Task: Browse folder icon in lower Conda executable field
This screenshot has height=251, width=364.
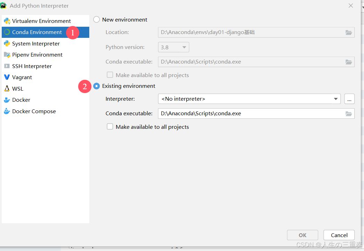Action: 349,114
